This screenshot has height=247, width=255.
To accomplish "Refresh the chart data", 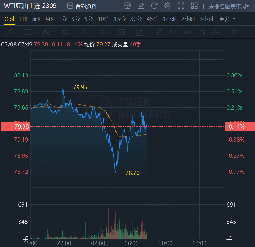I will tap(154, 6).
